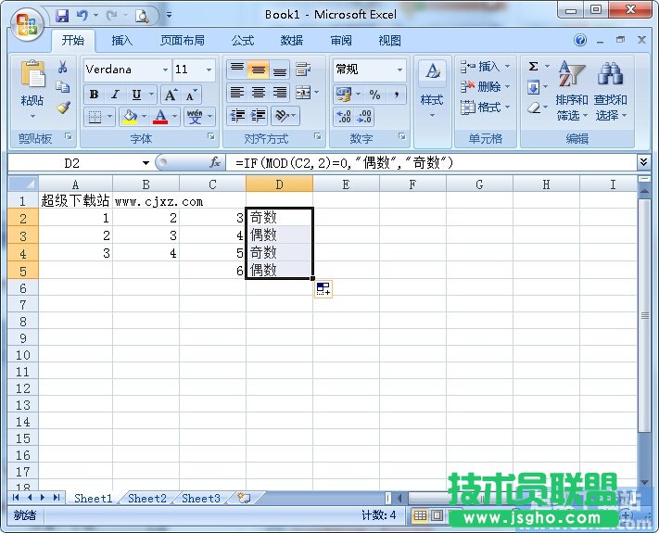Open the number format 常规 dropdown
659x533 pixels.
coord(400,70)
